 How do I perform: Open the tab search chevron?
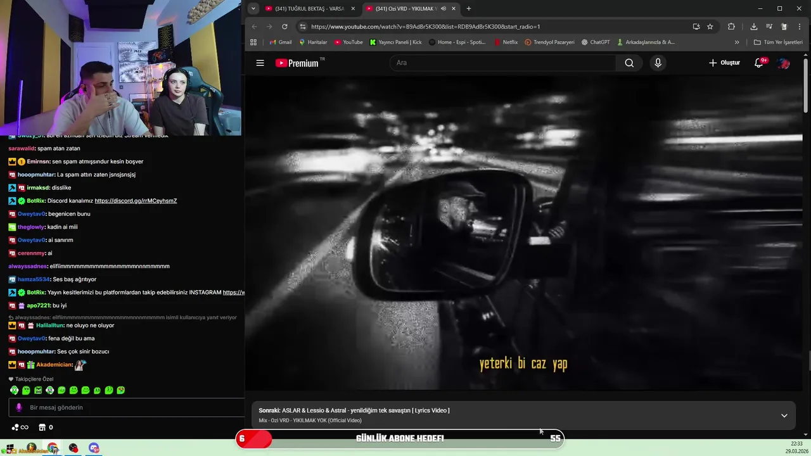[253, 9]
